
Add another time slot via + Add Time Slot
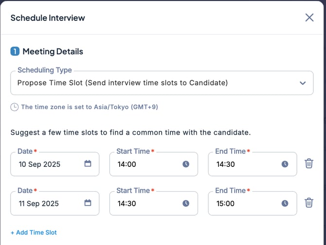[x=34, y=232]
